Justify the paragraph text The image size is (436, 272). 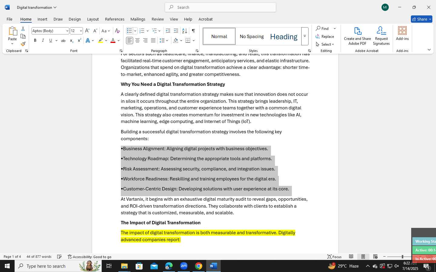pos(153,40)
